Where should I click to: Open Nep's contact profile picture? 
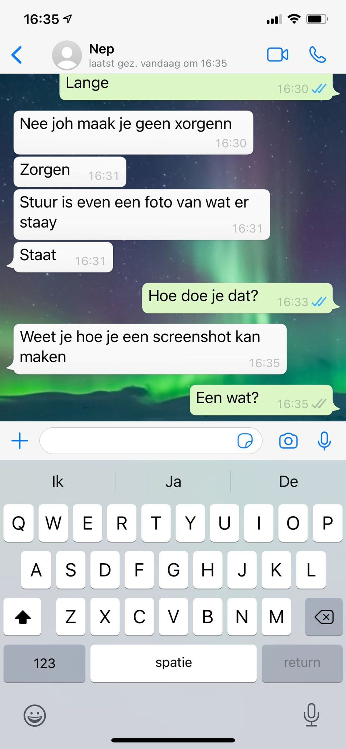click(x=67, y=55)
